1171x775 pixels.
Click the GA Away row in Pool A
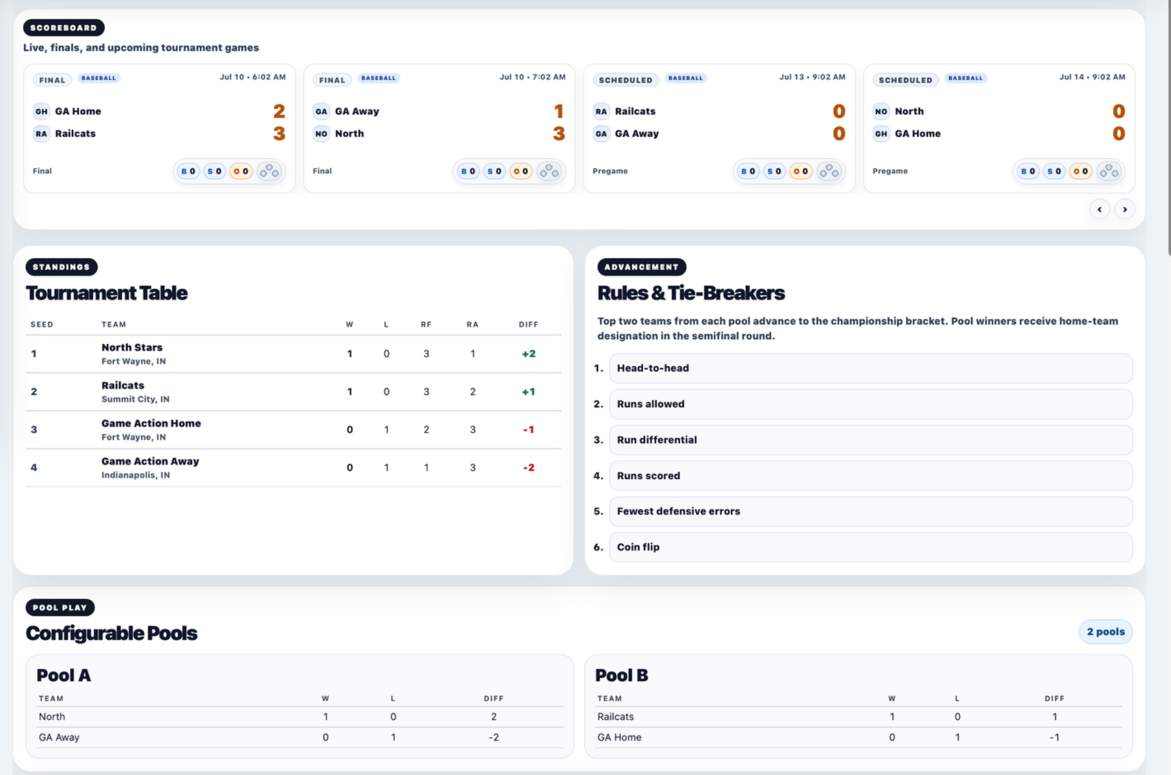coord(300,737)
